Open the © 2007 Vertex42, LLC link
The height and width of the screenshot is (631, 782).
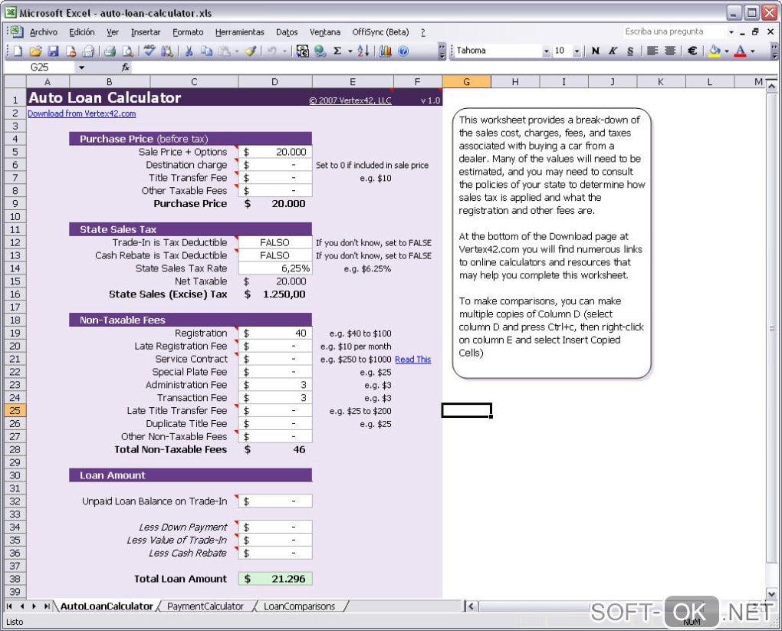[x=350, y=100]
